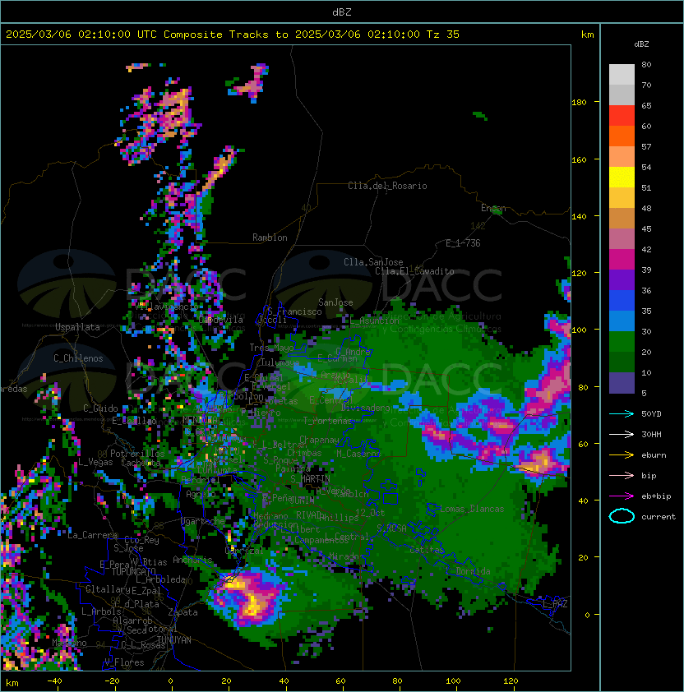Click the yellow eburn arrow in legend
Viewport: 684px width, 692px height.
coord(622,455)
